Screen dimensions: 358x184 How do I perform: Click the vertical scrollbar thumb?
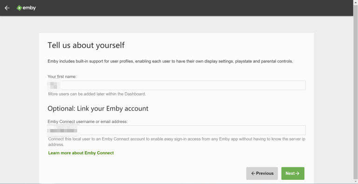click(356, 91)
